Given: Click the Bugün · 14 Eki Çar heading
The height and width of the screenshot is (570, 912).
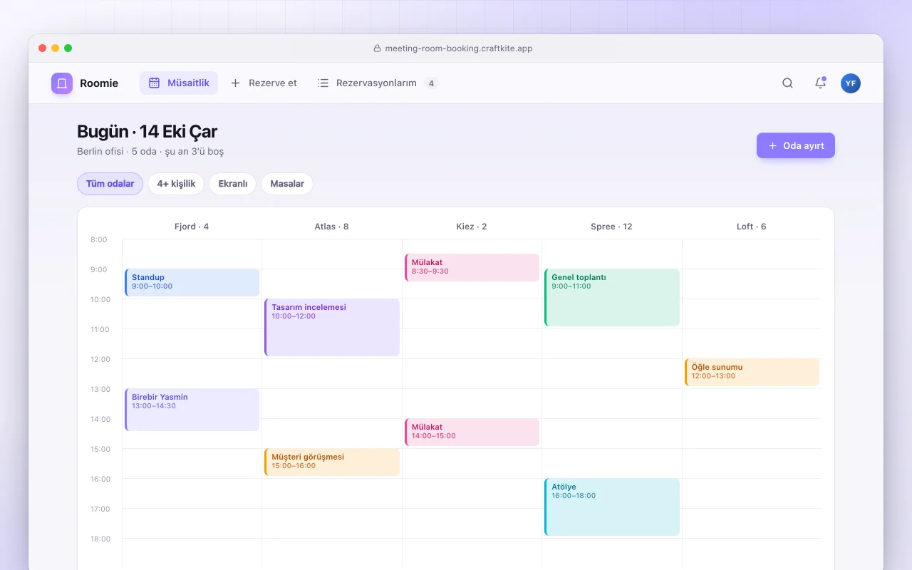Looking at the screenshot, I should point(147,131).
